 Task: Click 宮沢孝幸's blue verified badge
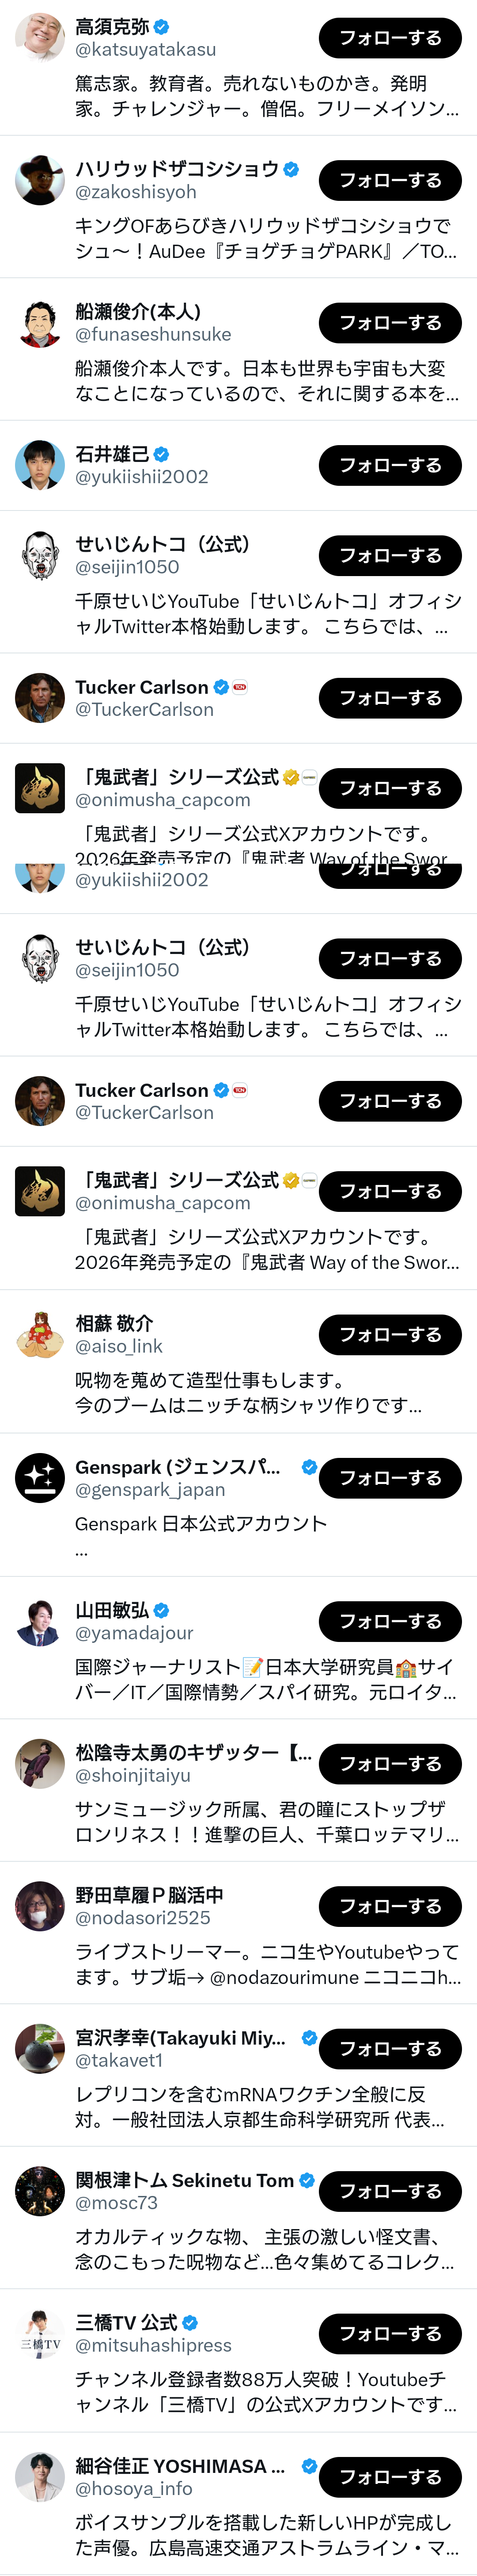309,2037
